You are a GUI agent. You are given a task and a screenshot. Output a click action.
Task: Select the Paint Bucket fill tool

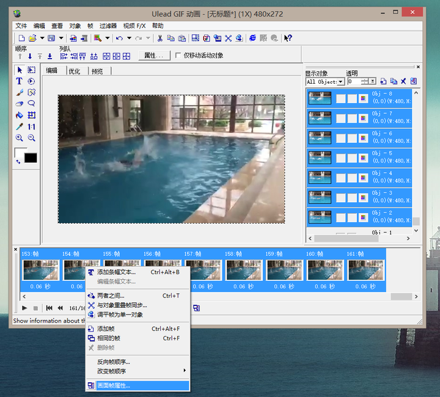[19, 115]
